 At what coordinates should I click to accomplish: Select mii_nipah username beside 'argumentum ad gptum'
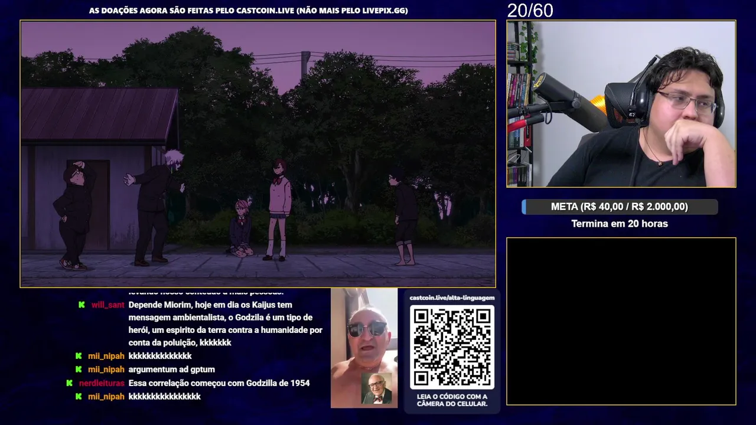point(106,370)
